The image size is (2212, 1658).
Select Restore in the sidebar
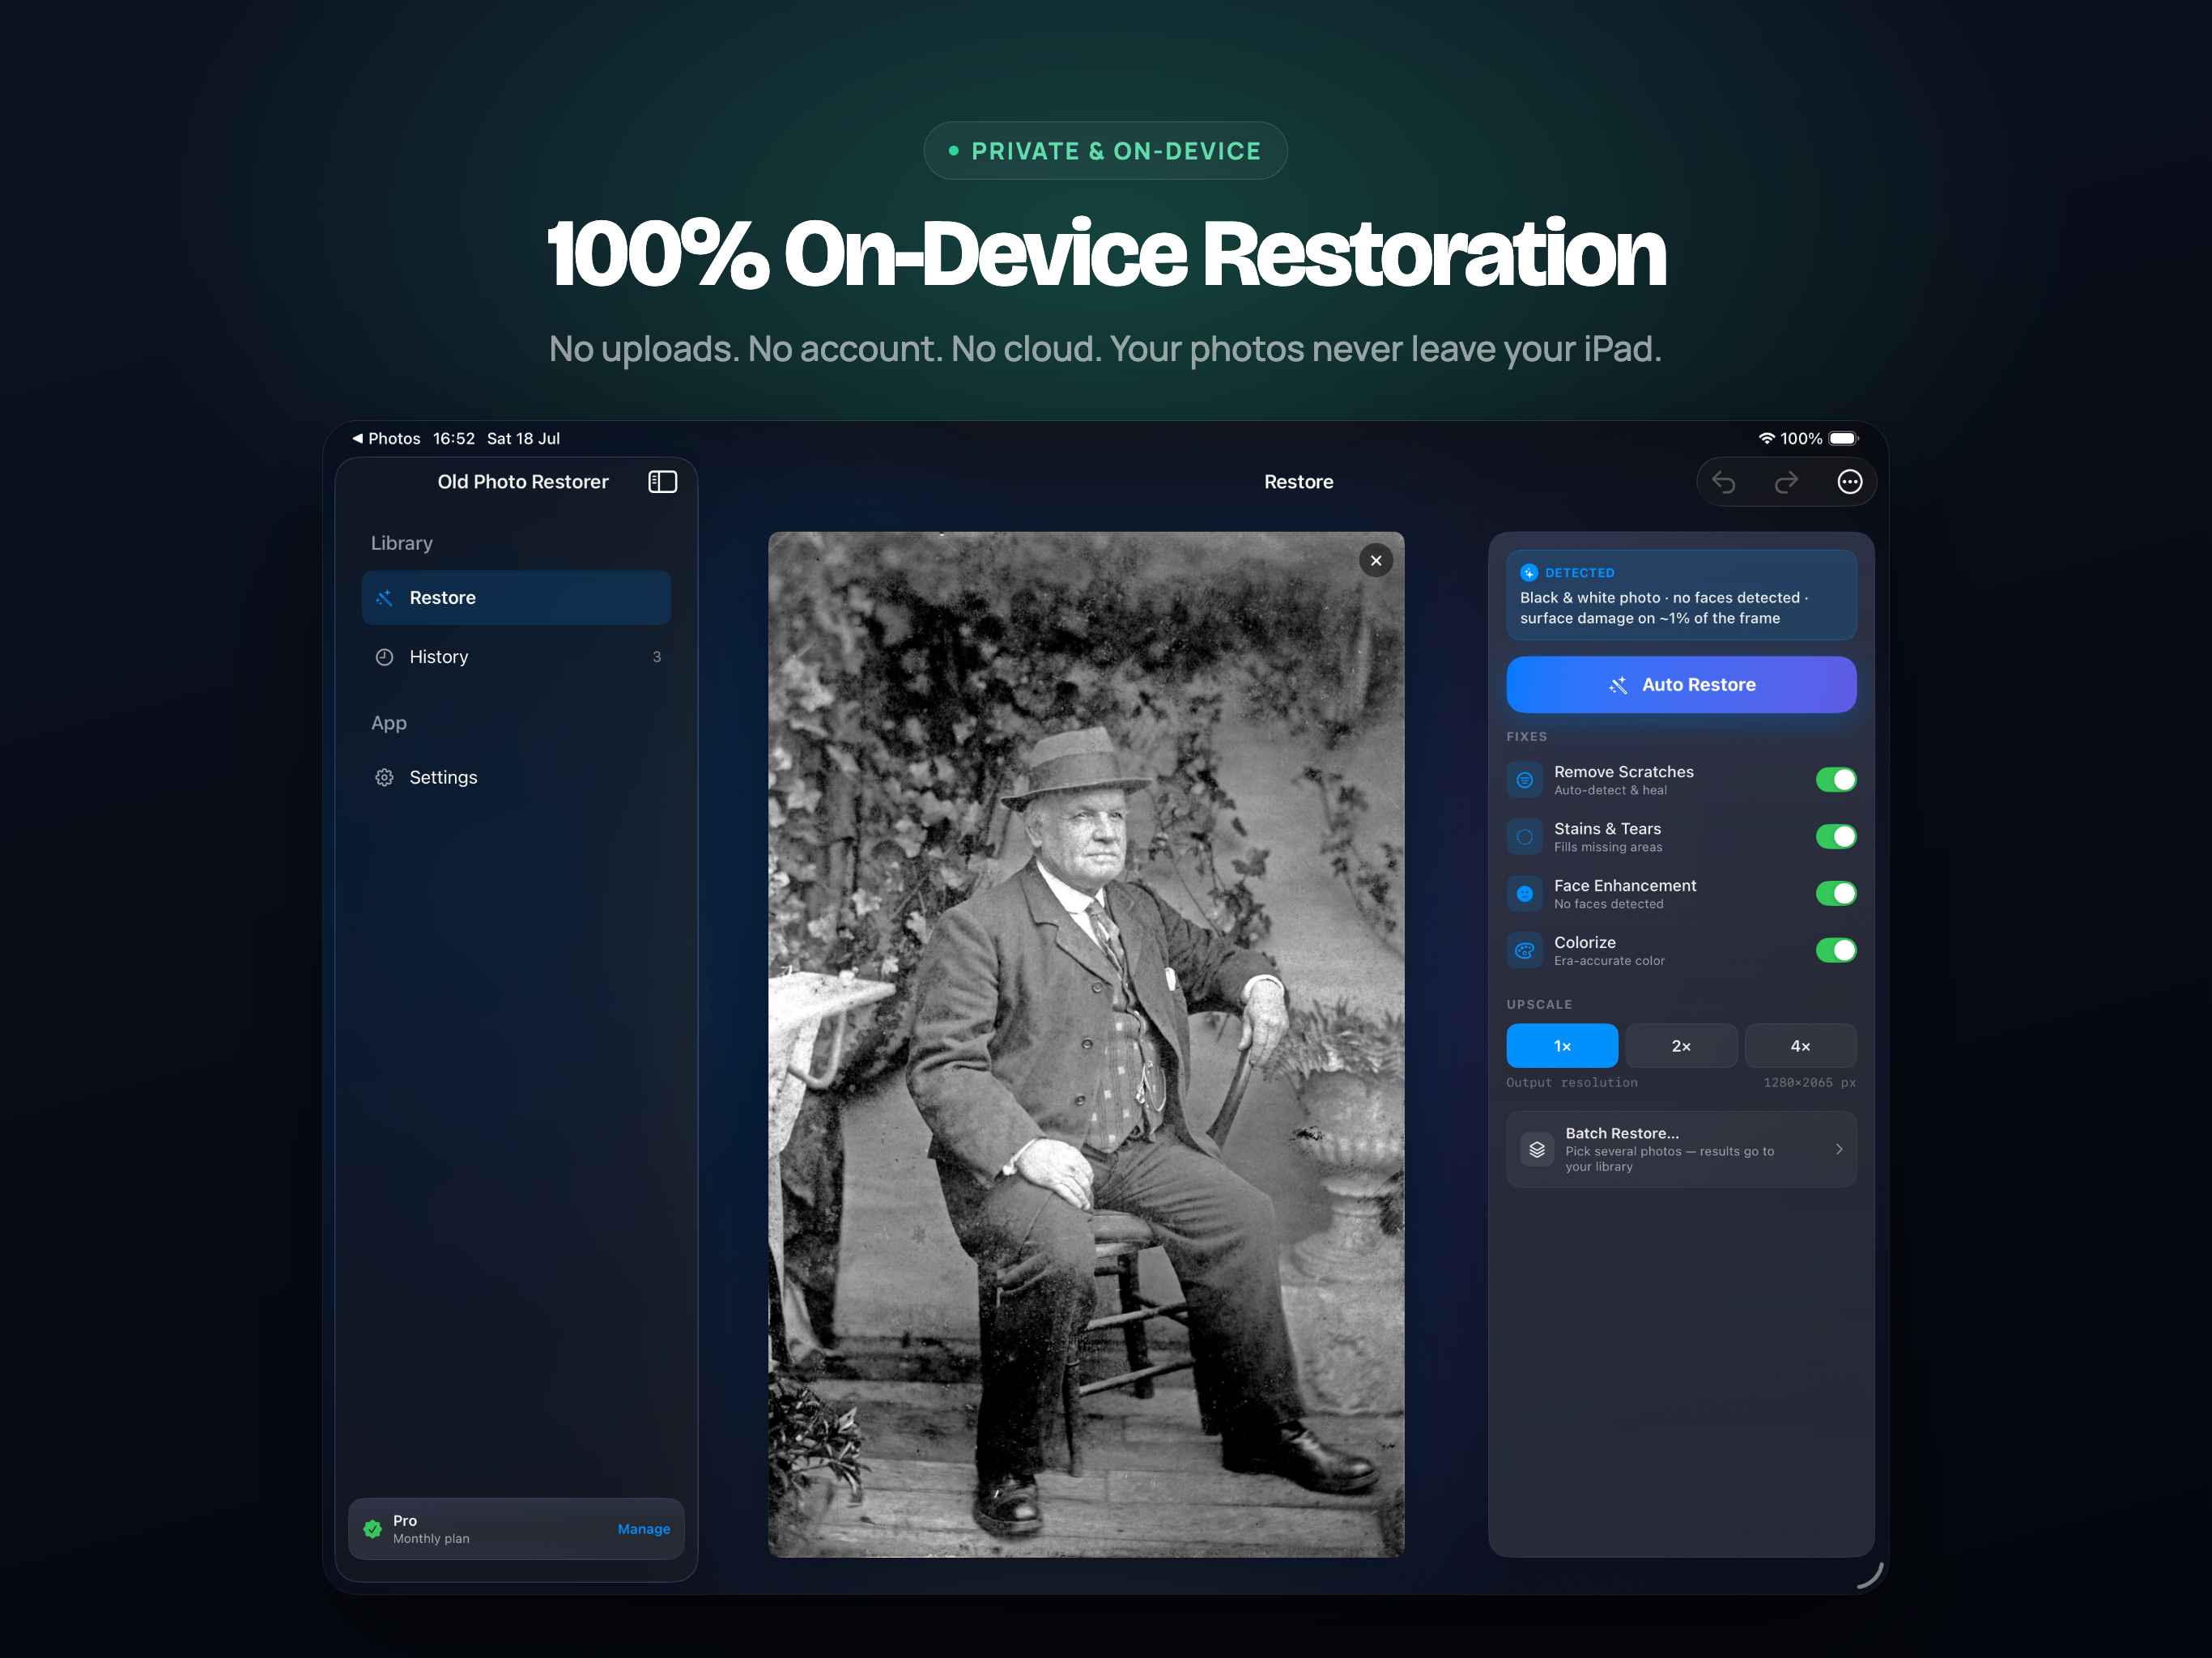point(516,598)
